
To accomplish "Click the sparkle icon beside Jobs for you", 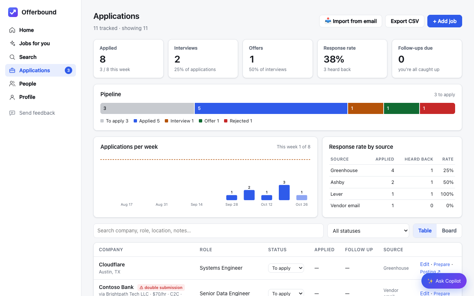I will click(12, 43).
